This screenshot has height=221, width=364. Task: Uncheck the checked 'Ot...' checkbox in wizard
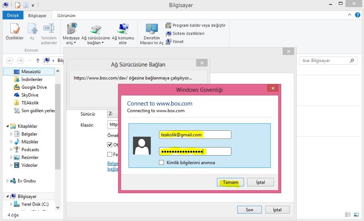[110, 144]
